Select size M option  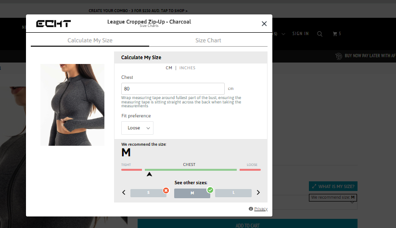(x=192, y=193)
